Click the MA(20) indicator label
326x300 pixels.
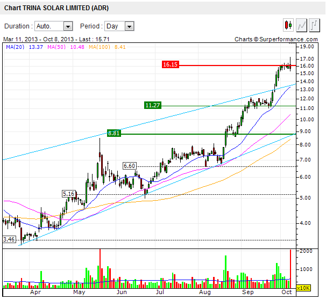point(15,47)
